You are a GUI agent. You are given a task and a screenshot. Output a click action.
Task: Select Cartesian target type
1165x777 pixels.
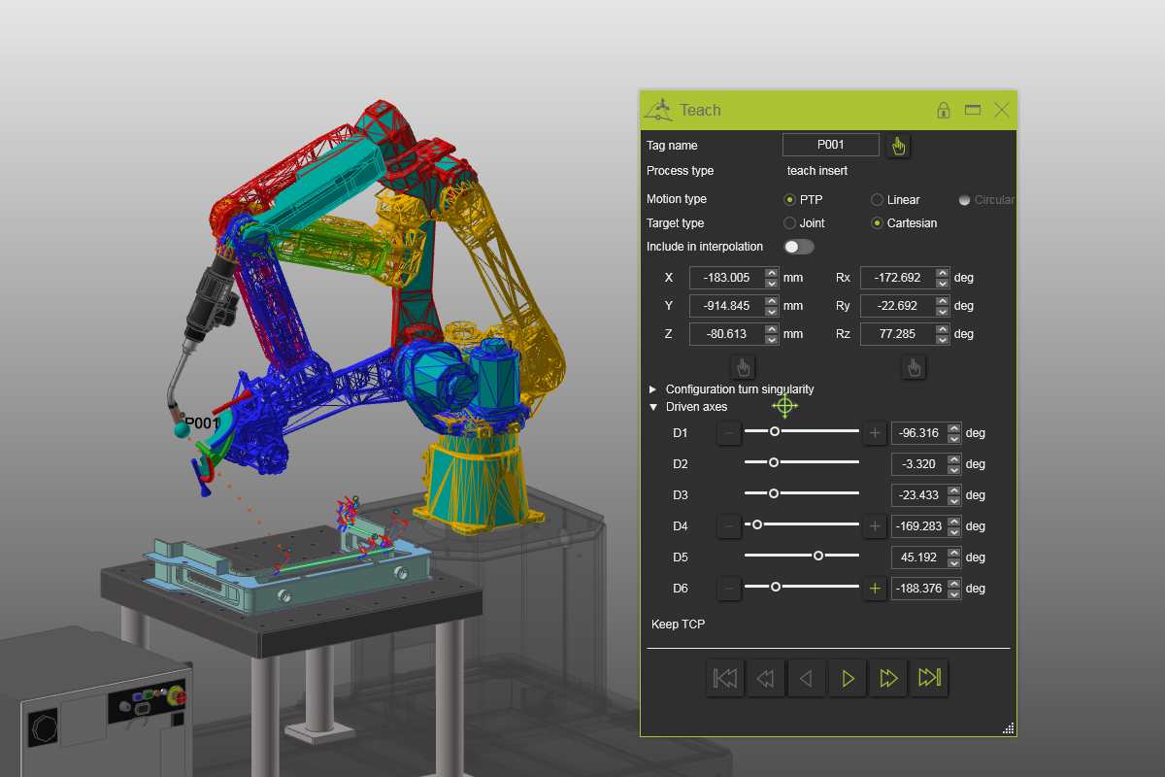pos(878,223)
